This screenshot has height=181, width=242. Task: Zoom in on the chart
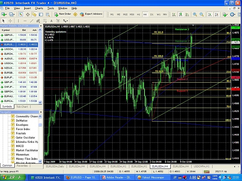click(195, 14)
